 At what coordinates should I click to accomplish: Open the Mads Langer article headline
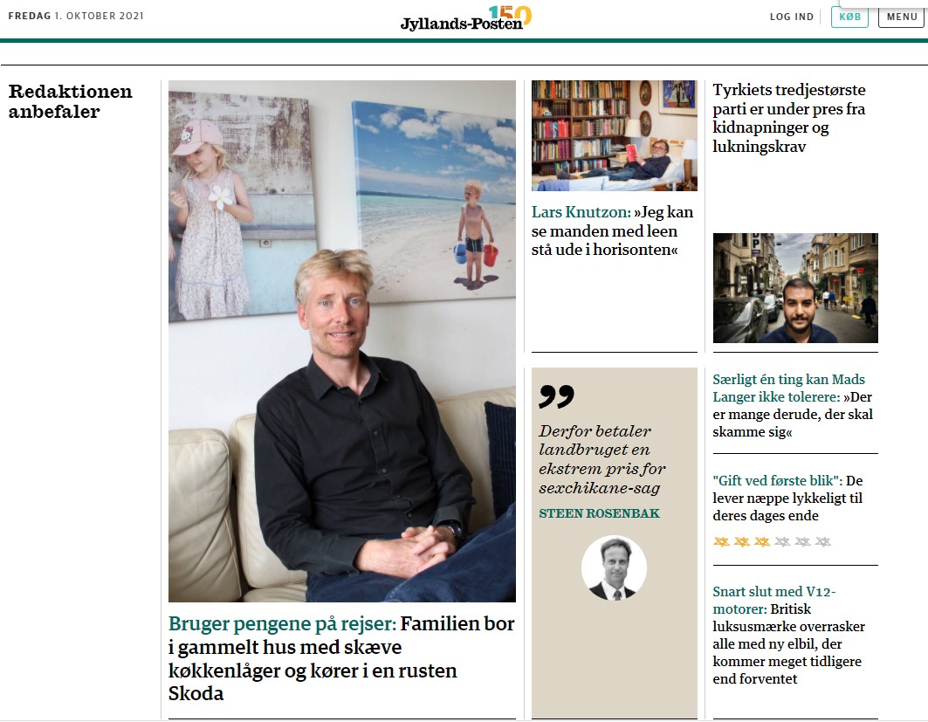click(793, 405)
